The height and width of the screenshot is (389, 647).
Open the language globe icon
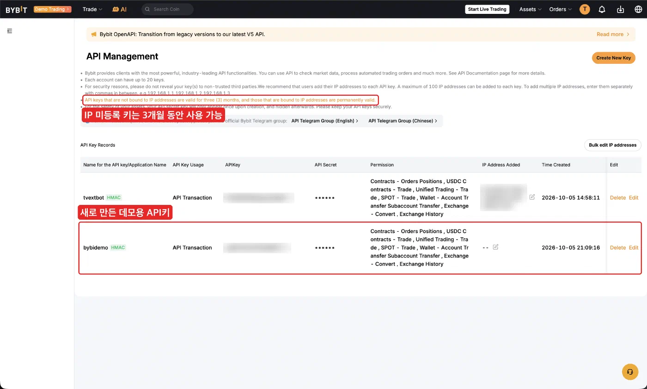tap(637, 9)
